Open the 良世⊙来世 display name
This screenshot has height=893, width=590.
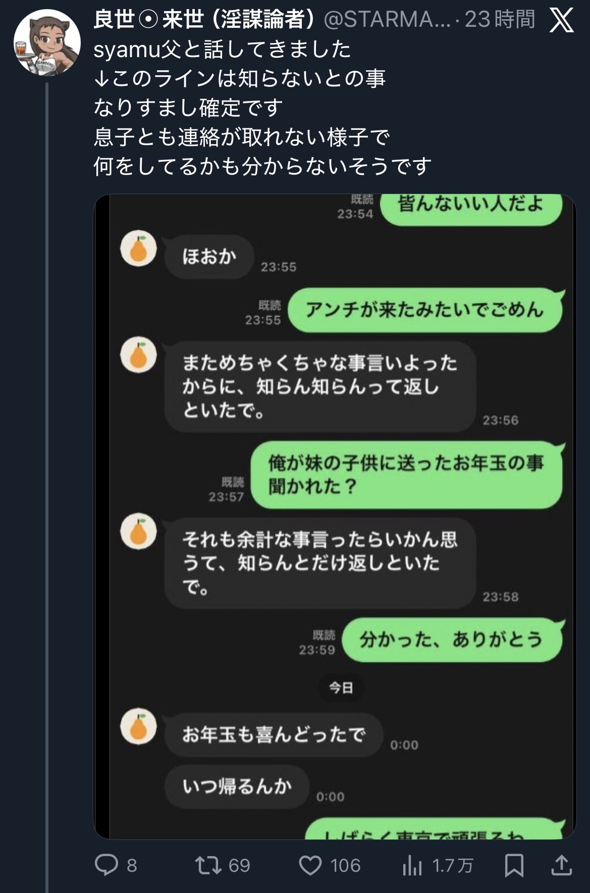coord(204,20)
